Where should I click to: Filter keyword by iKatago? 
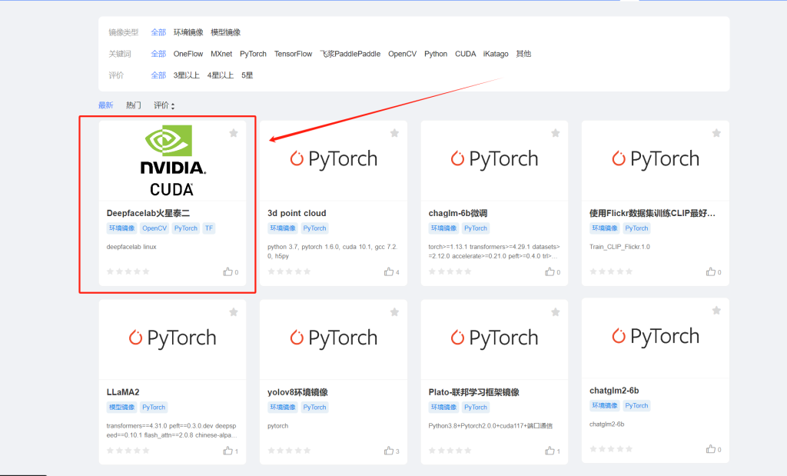point(496,54)
